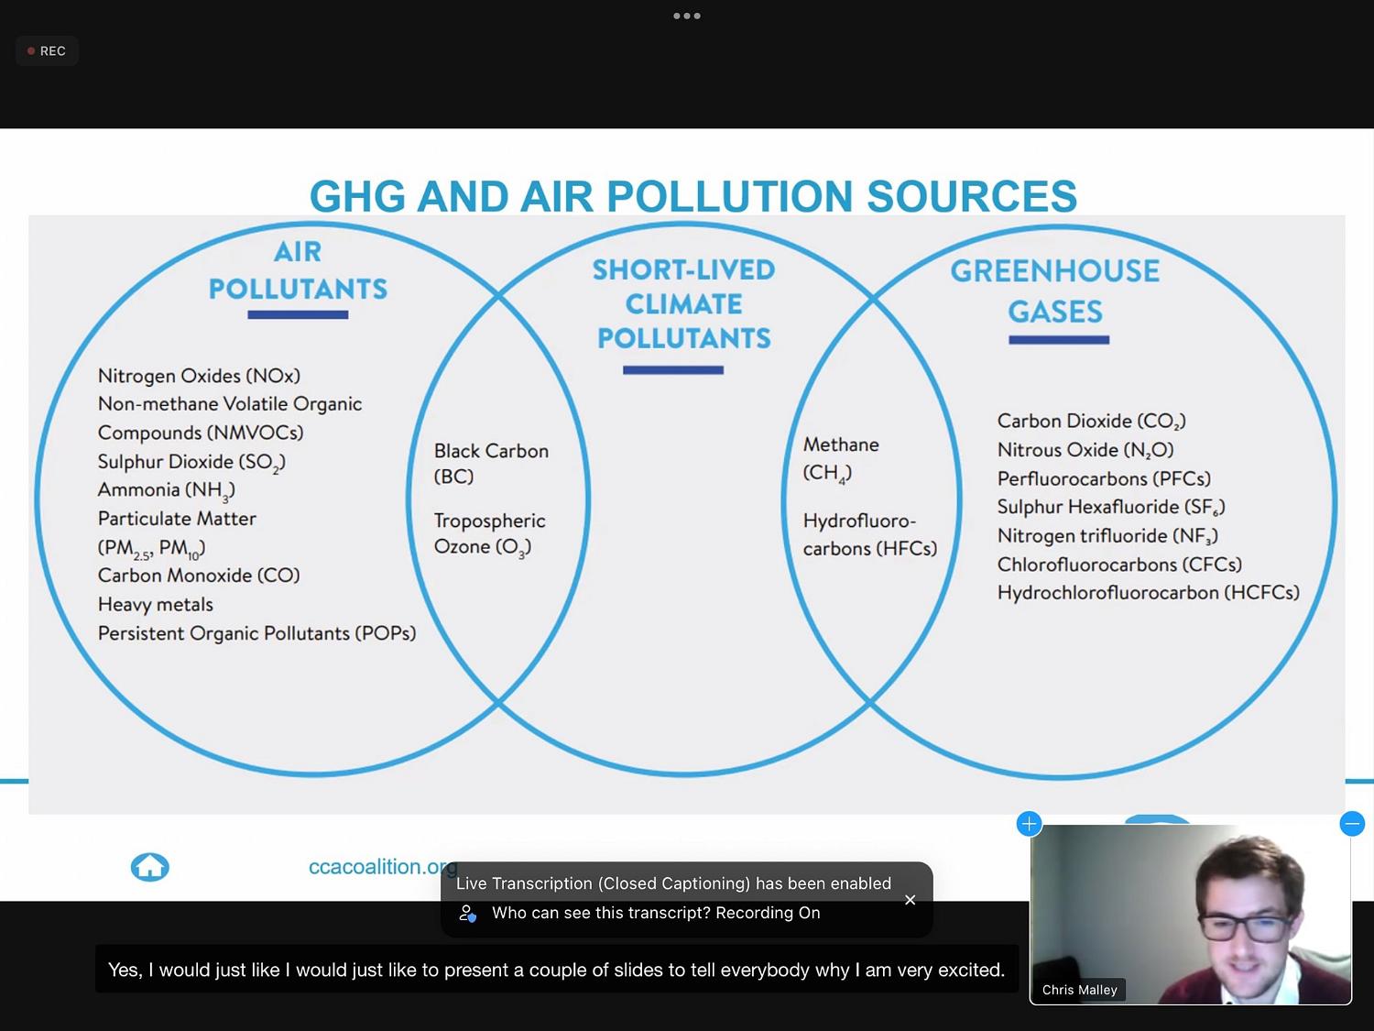Click the 'GREENHOUSE GASES' heading
The height and width of the screenshot is (1031, 1374).
1055,291
